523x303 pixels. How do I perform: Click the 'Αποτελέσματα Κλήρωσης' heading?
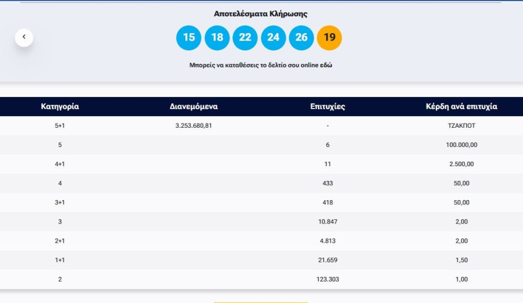[260, 14]
